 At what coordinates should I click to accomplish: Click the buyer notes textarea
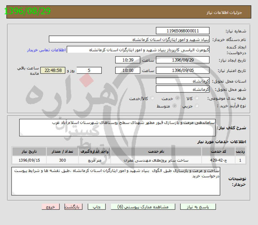[116, 181]
